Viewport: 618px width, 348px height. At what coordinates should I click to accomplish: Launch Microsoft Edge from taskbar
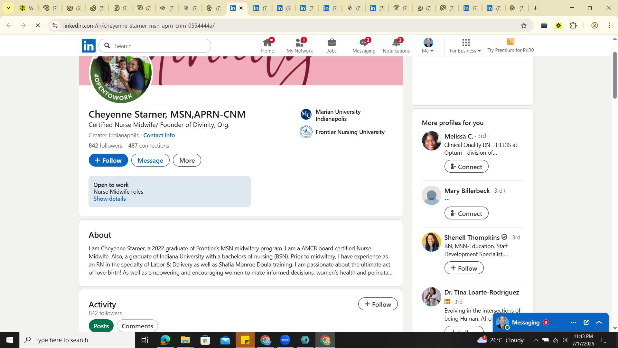coord(165,340)
